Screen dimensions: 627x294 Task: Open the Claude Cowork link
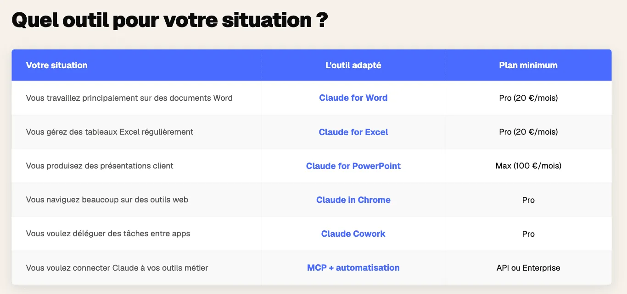[353, 234]
